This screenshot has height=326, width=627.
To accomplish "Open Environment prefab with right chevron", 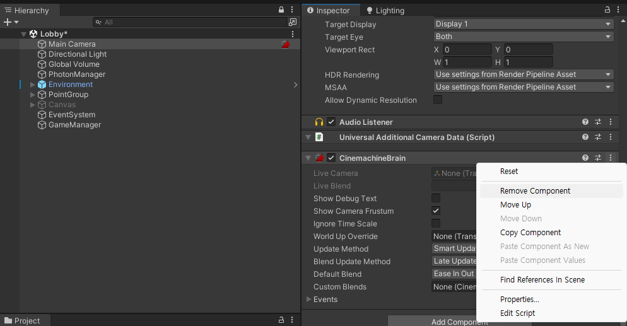I will tap(295, 84).
